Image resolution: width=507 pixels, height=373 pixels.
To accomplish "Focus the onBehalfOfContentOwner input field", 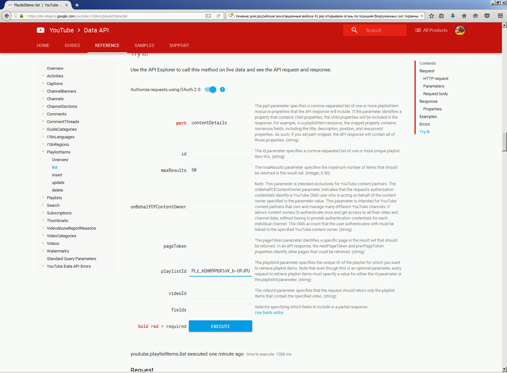I will click(x=221, y=206).
